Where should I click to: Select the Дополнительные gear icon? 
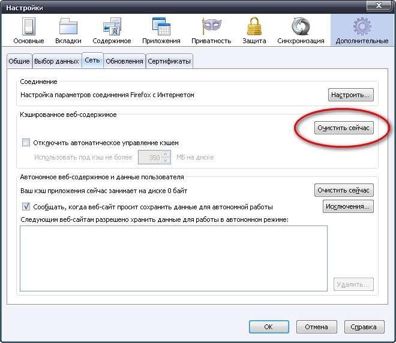pyautogui.click(x=362, y=26)
